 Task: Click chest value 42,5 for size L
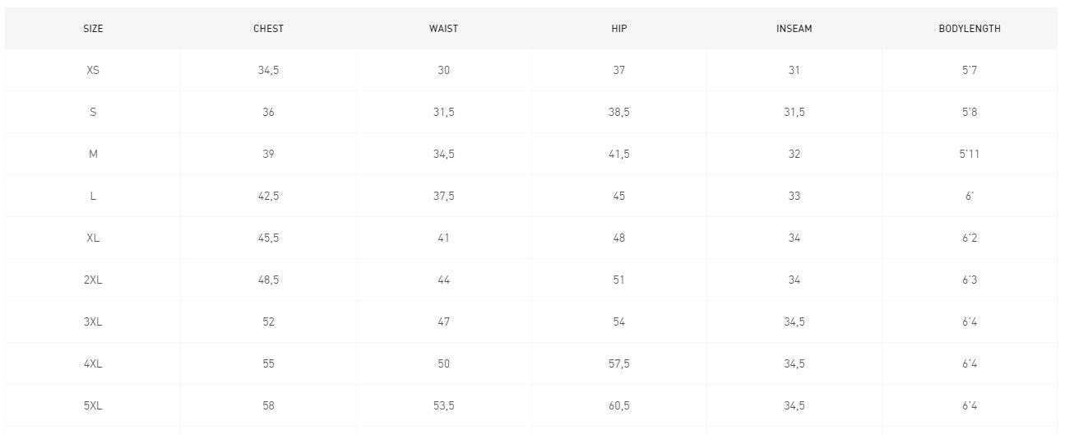click(x=268, y=197)
